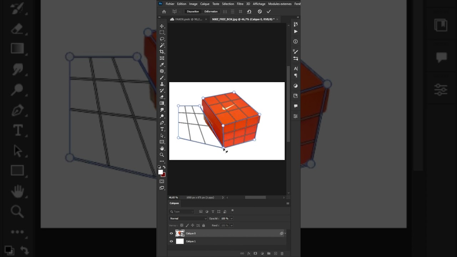Viewport: 457px width, 257px height.
Task: Click the Home icon in the options bar
Action: click(164, 11)
